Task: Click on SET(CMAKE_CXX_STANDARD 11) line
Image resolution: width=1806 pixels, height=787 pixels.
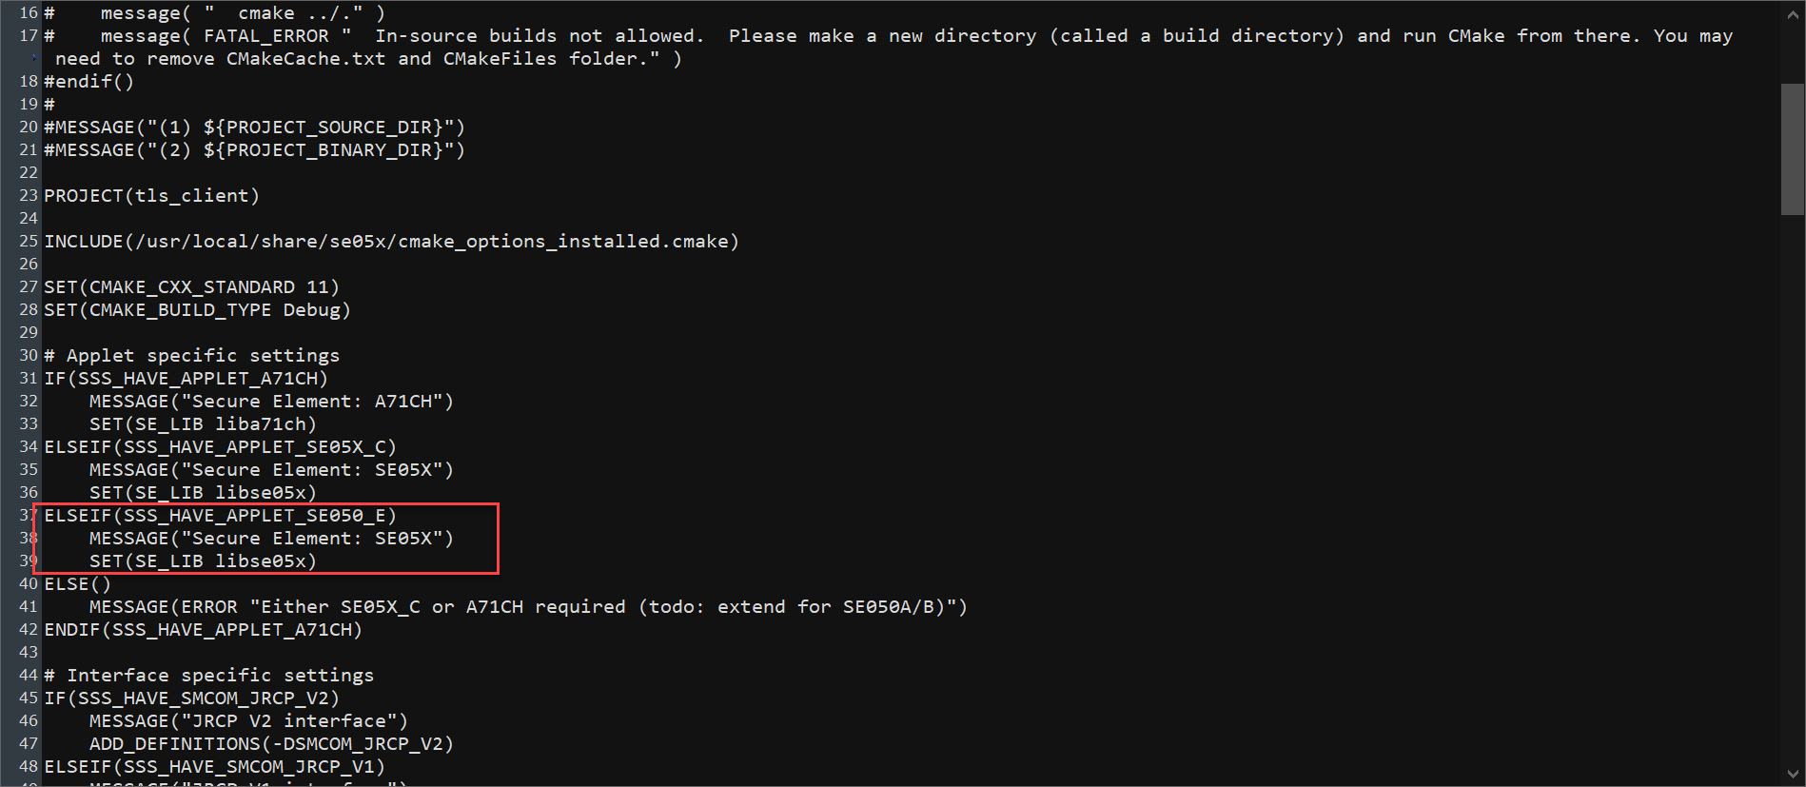Action: pyautogui.click(x=191, y=287)
